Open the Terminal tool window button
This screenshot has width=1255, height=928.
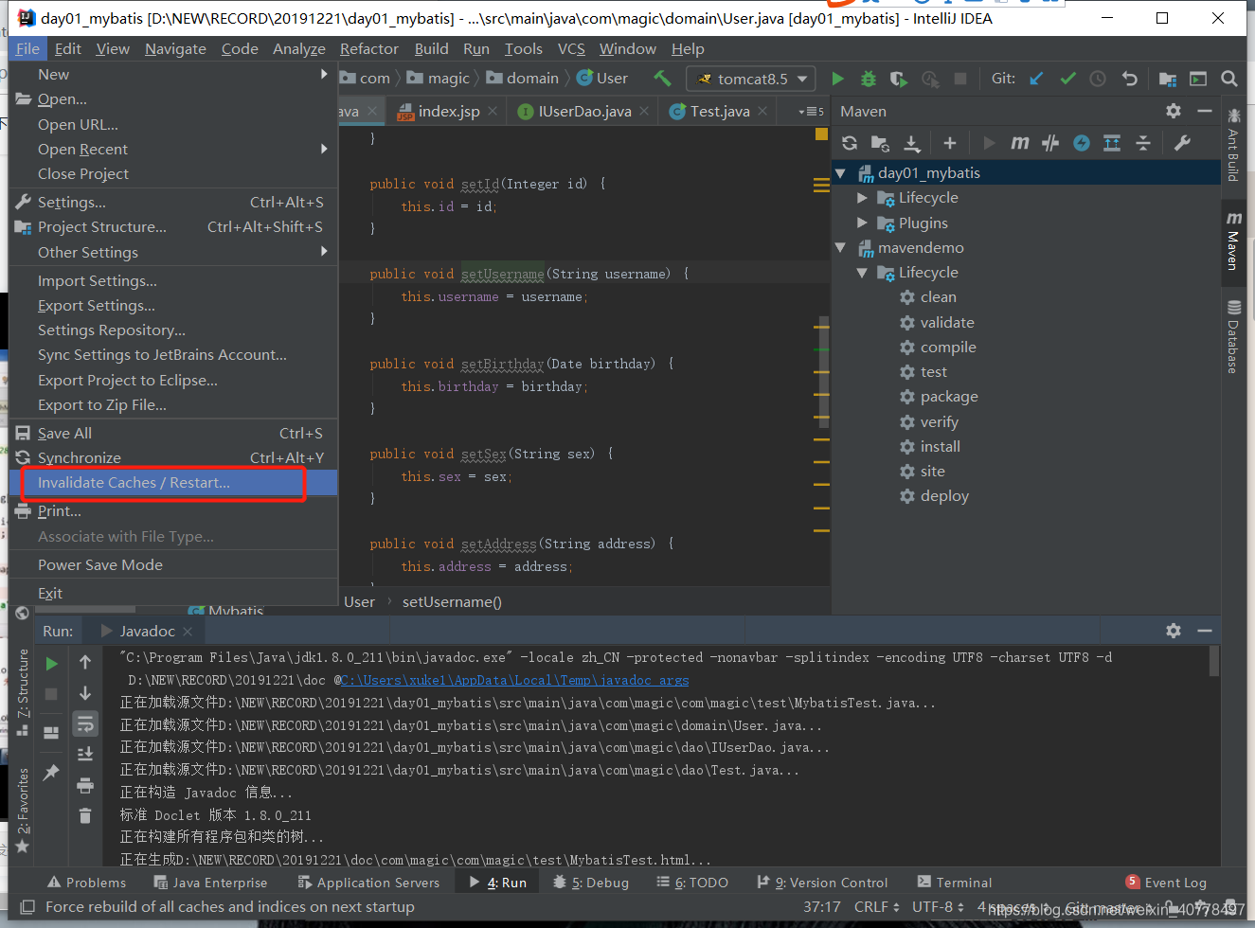(955, 883)
